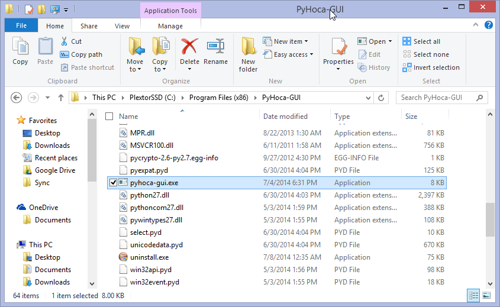Click the uninstall.exe file icon
This screenshot has width=500, height=307.
[123, 257]
